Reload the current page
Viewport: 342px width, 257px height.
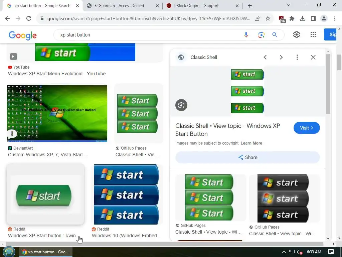pyautogui.click(x=29, y=19)
